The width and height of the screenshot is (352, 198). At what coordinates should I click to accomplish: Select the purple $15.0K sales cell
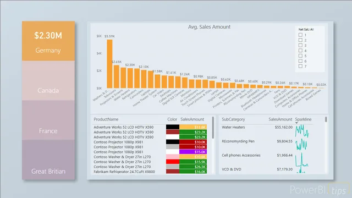[x=193, y=152]
